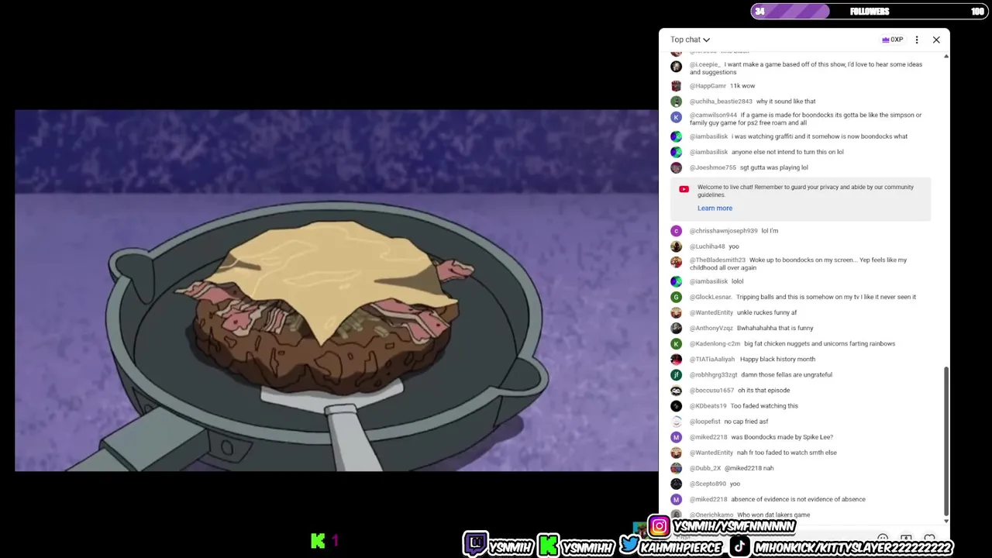Viewport: 992px width, 558px height.
Task: Click the Instagram icon in overlay
Action: pos(659,527)
